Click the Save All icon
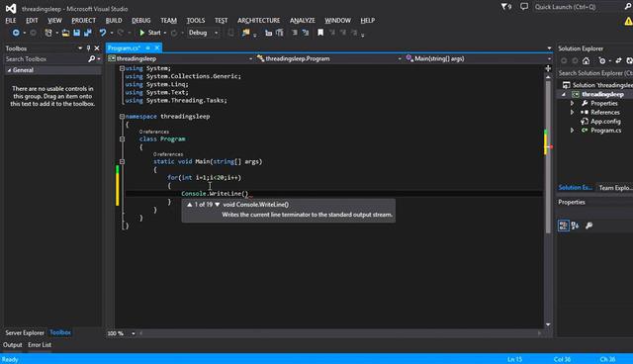Viewport: 633px width, 364px height. 88,33
